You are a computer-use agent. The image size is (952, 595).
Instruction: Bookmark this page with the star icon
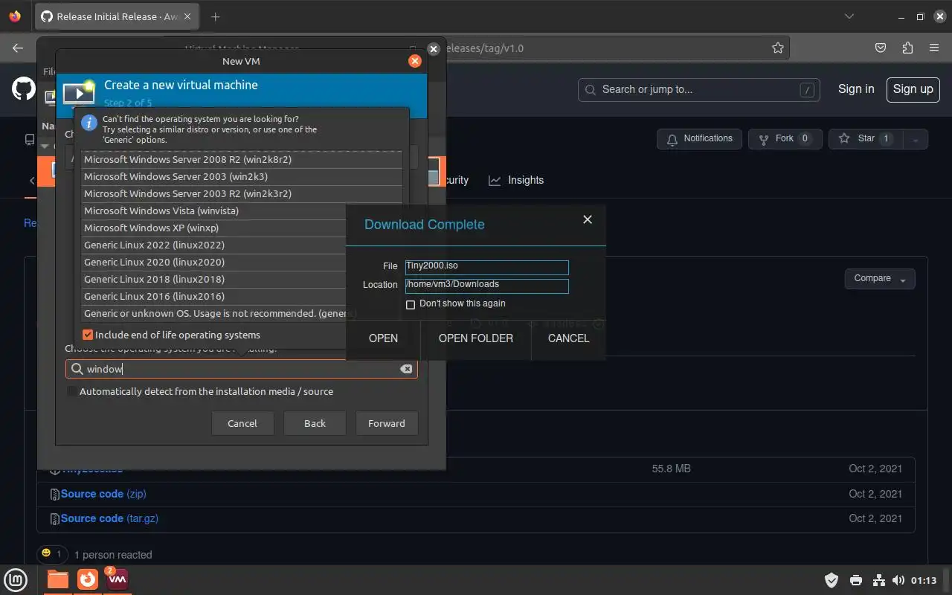pyautogui.click(x=778, y=48)
